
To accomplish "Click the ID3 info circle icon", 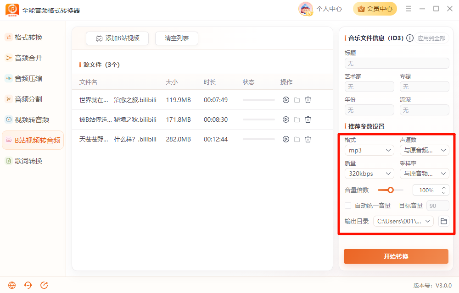I will click(x=410, y=38).
